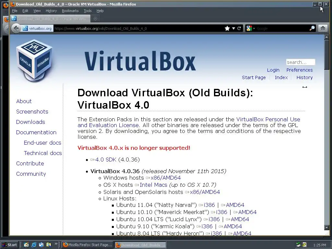The width and height of the screenshot is (332, 249).
Task: Bookmark this page with the star icon
Action: click(x=227, y=29)
